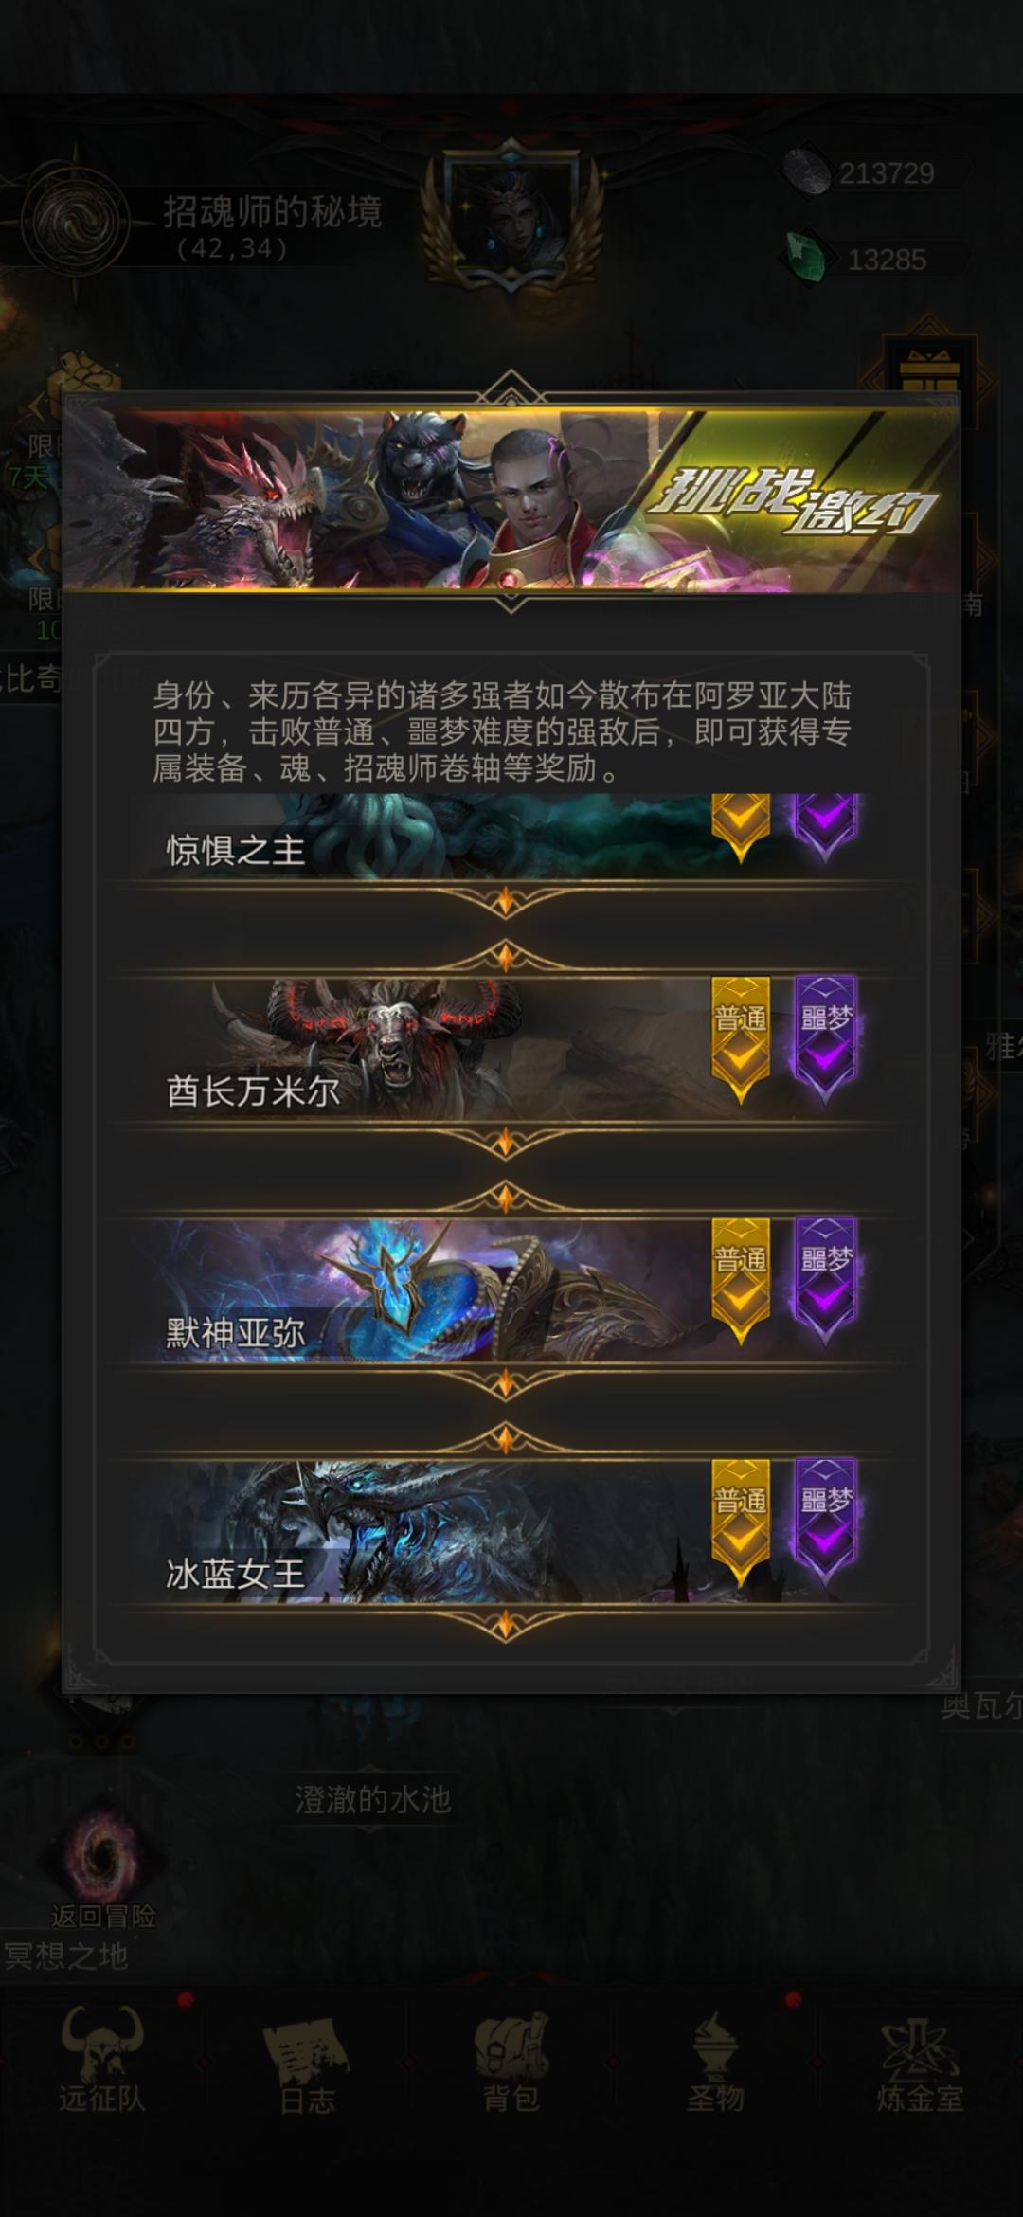Select 噩梦 difficulty for 冰蓝女王
The image size is (1023, 2217).
click(826, 1522)
